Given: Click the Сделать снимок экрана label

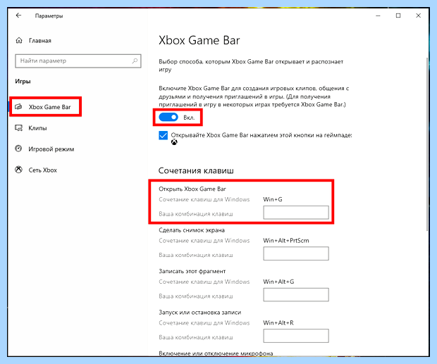Looking at the screenshot, I should tap(192, 230).
